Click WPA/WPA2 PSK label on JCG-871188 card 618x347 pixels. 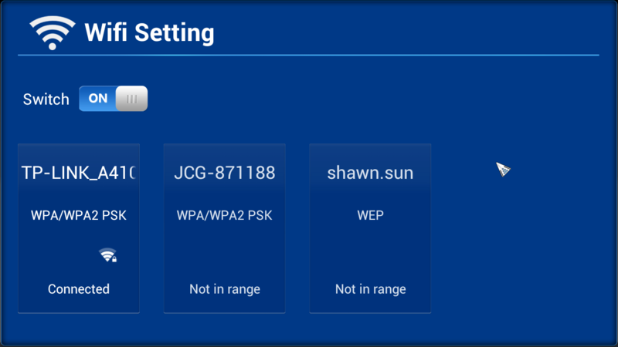pyautogui.click(x=224, y=215)
